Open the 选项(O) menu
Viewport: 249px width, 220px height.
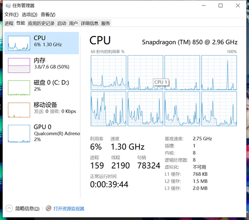click(x=30, y=15)
